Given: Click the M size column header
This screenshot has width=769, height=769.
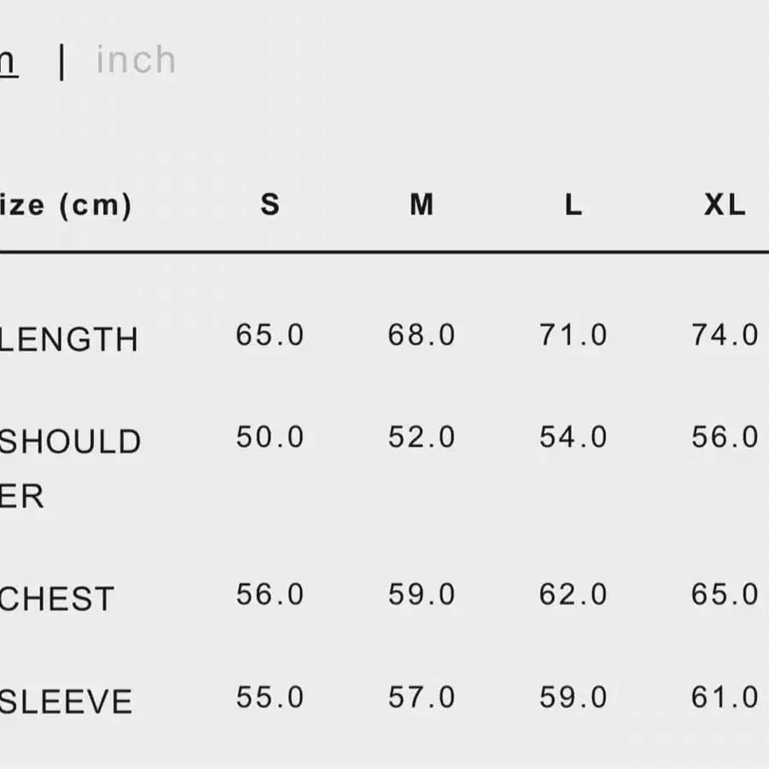Looking at the screenshot, I should (421, 205).
